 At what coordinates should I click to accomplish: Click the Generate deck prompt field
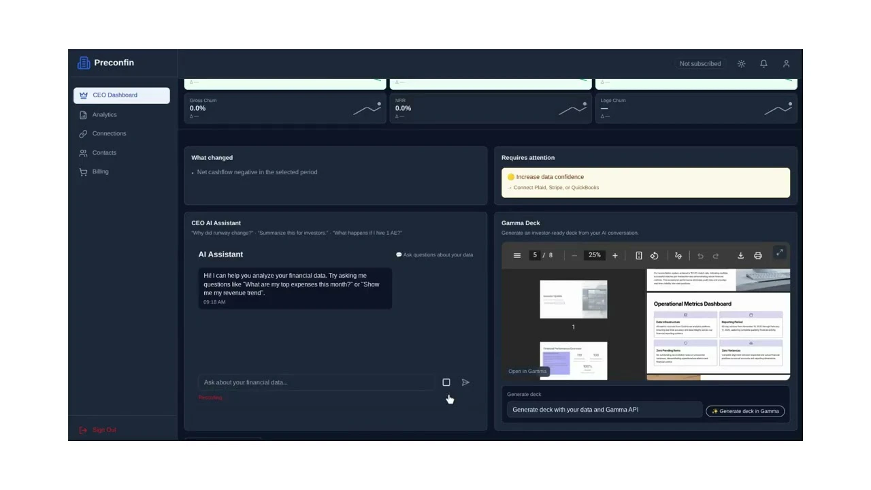(x=605, y=410)
